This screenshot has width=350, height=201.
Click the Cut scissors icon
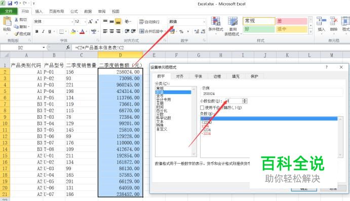16,20
